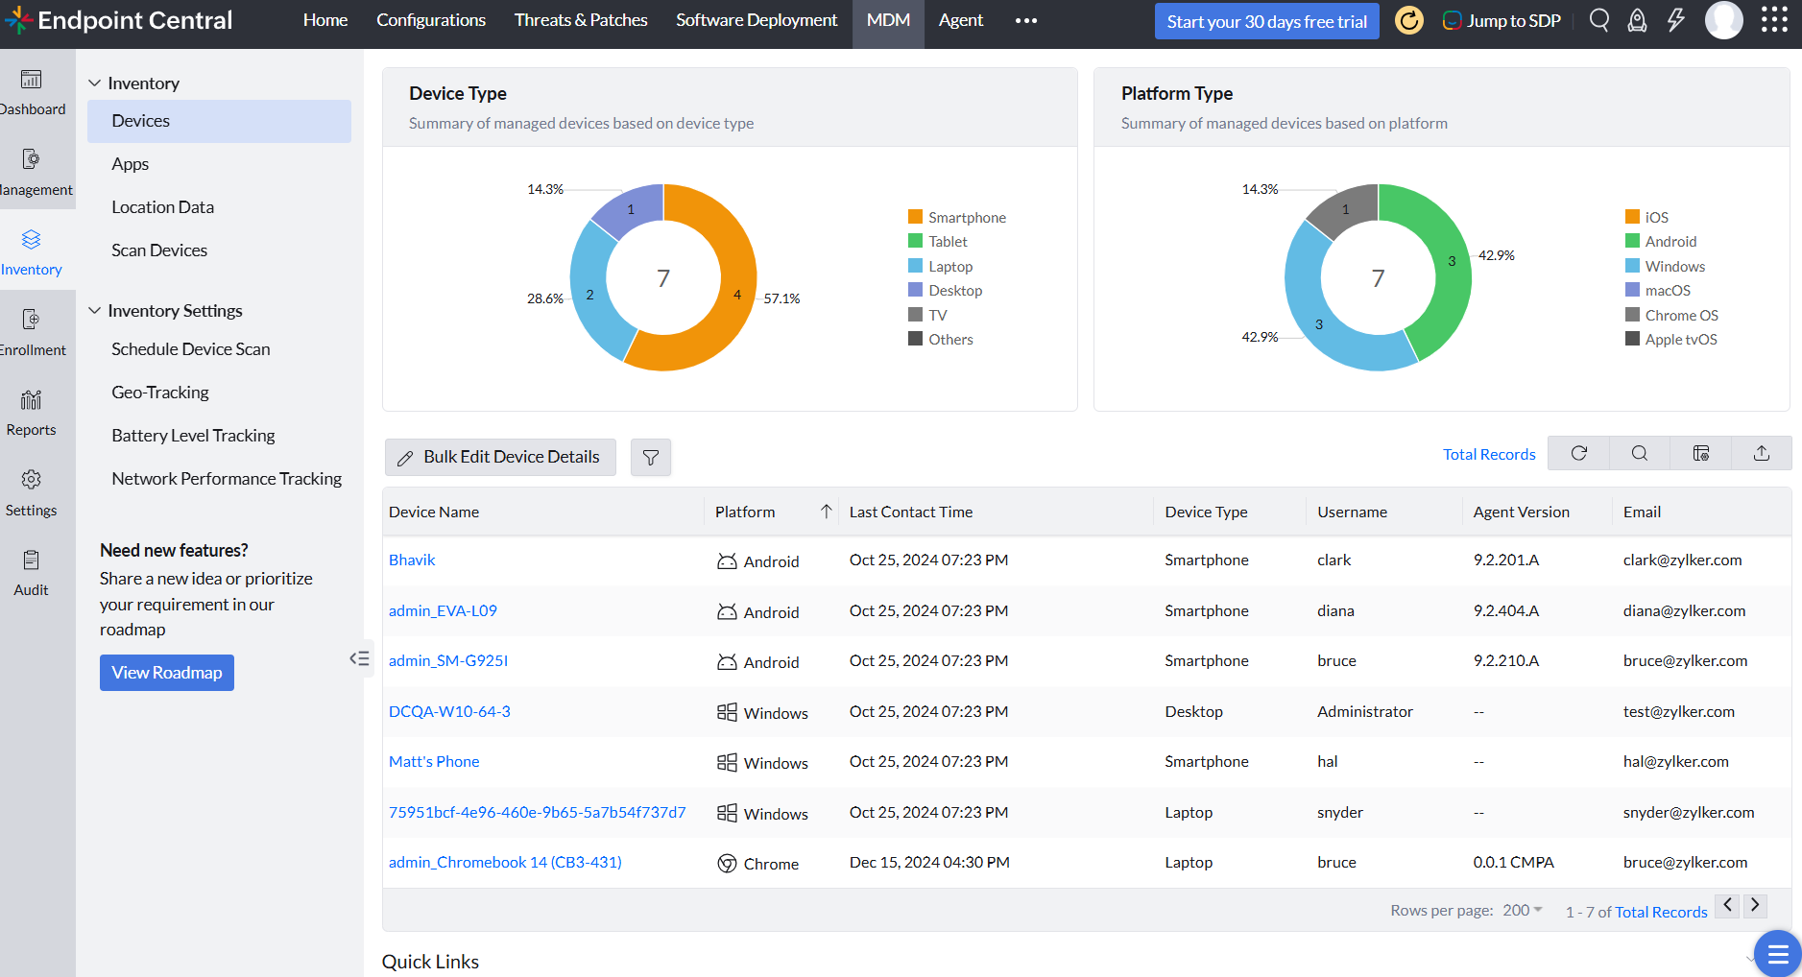Image resolution: width=1802 pixels, height=977 pixels.
Task: Toggle Smartphone legend swatch in Device Type
Action: point(915,217)
